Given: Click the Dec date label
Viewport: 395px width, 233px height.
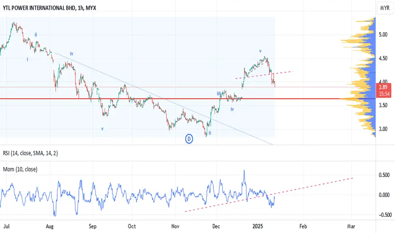Looking at the screenshot, I should tap(216, 226).
